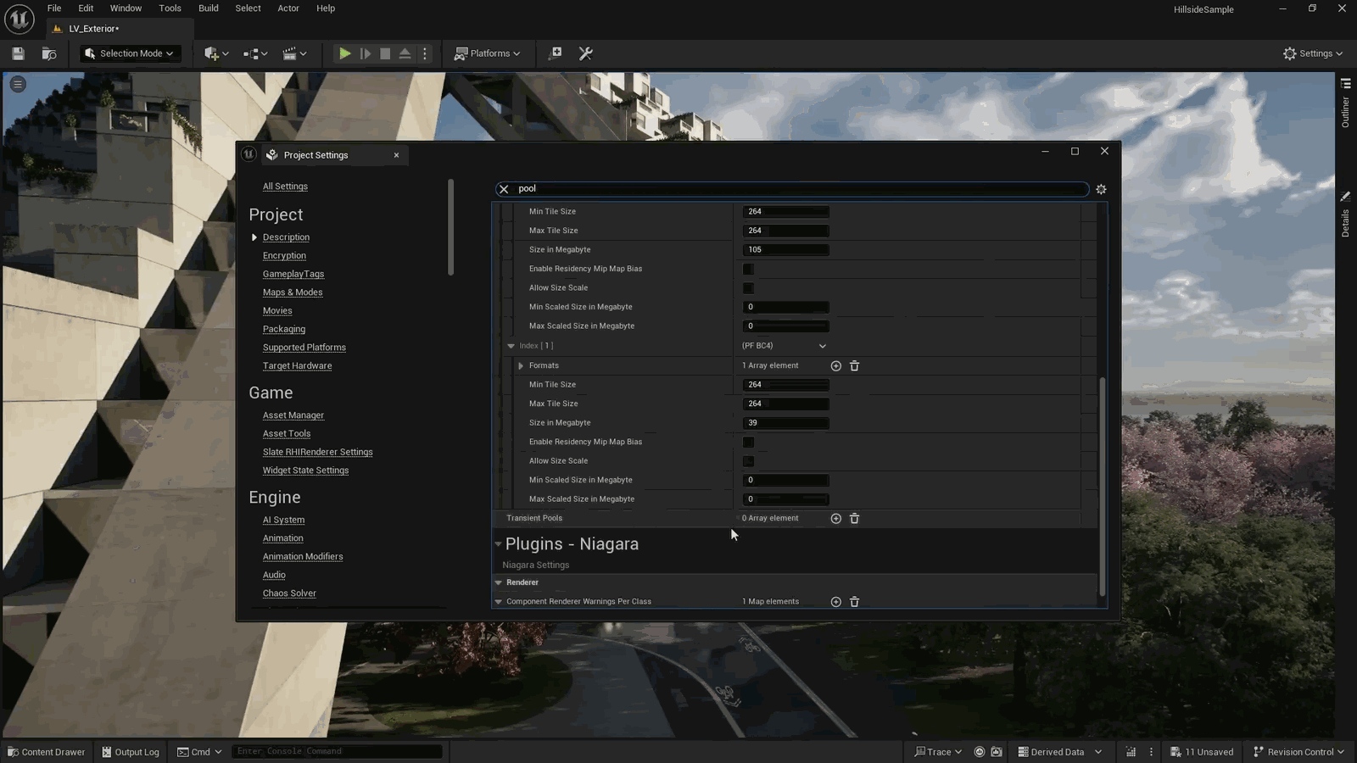The width and height of the screenshot is (1357, 763).
Task: Open the viewport hamburger options menu
Action: pos(18,84)
